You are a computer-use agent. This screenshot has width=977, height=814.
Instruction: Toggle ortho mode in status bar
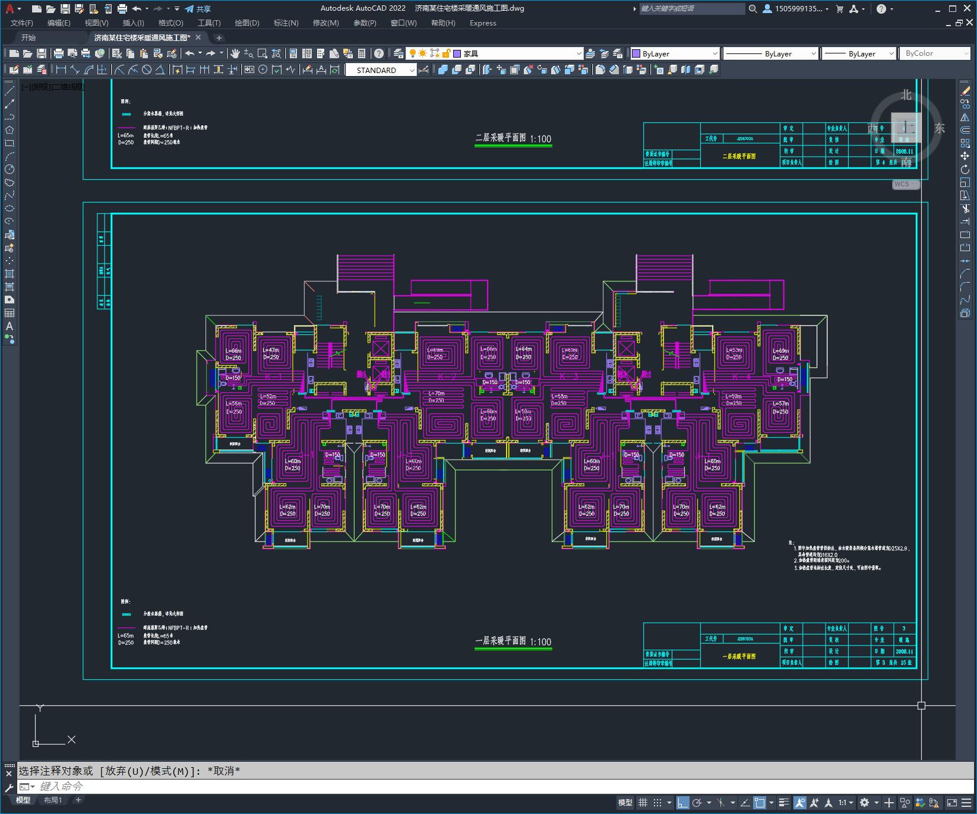[682, 803]
